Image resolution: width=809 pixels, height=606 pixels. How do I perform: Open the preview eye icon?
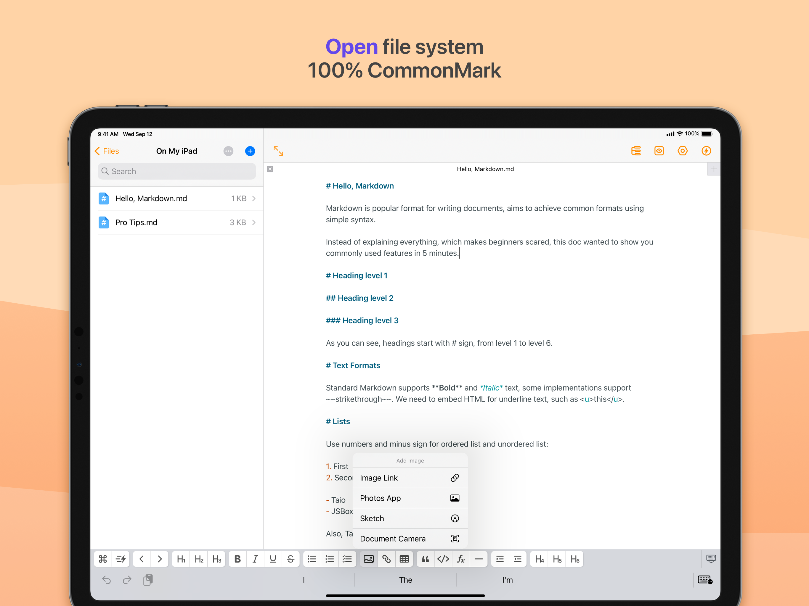click(659, 151)
